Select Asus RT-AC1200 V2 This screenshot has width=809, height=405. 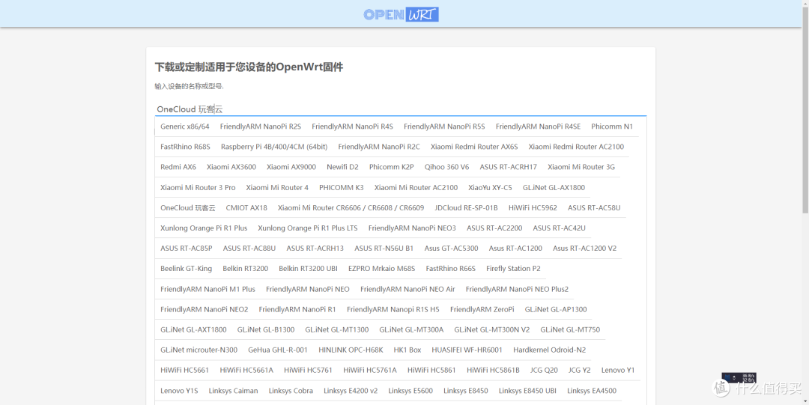(584, 248)
